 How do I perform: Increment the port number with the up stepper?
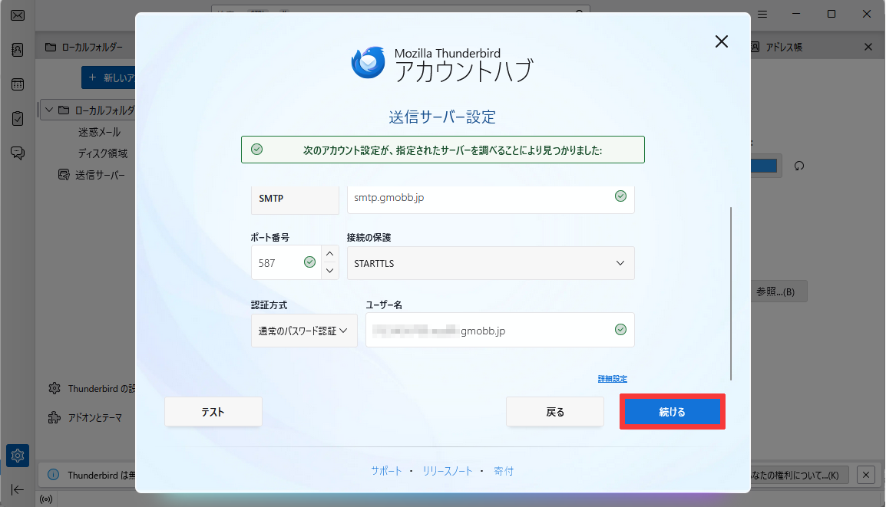click(x=329, y=254)
